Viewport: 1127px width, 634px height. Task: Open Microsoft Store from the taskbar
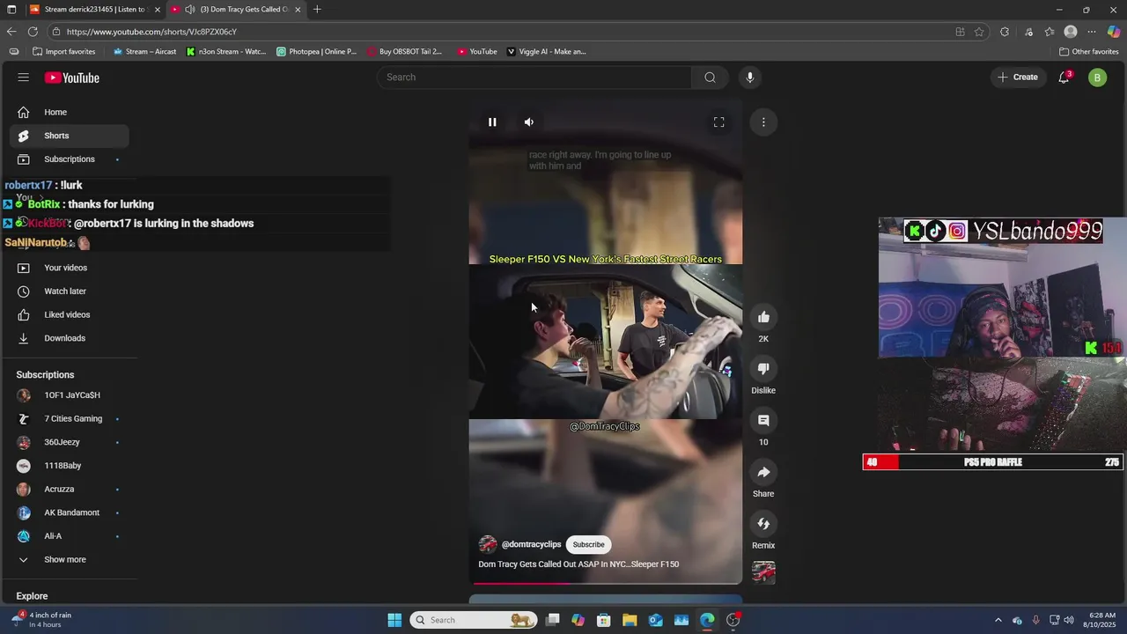[x=604, y=620]
